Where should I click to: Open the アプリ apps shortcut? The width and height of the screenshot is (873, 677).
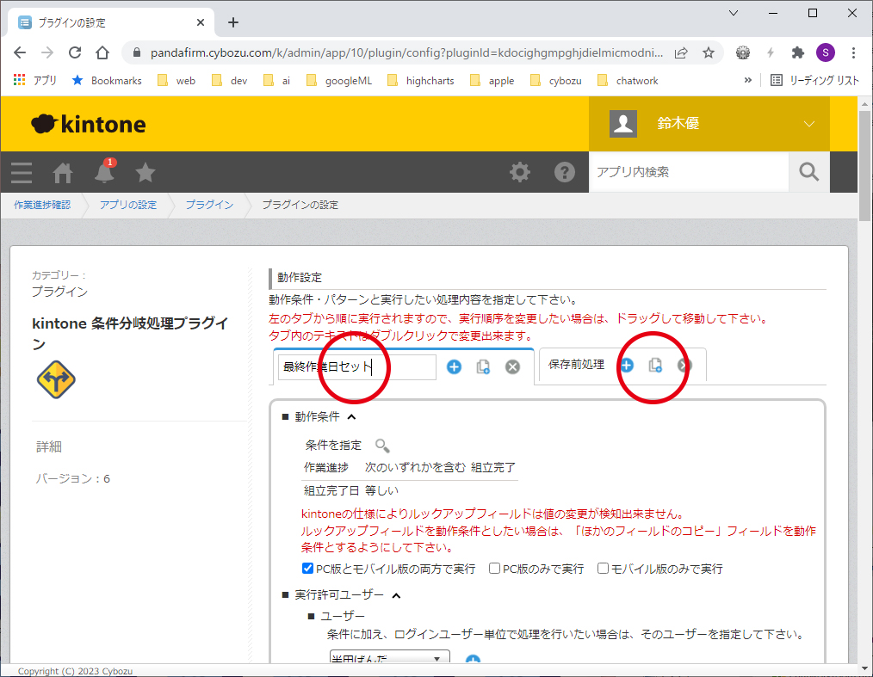tap(34, 81)
